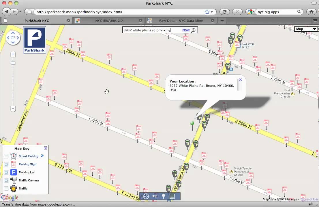Click the Google logo on the map
This screenshot has height=207, width=319.
pyautogui.click(x=10, y=198)
